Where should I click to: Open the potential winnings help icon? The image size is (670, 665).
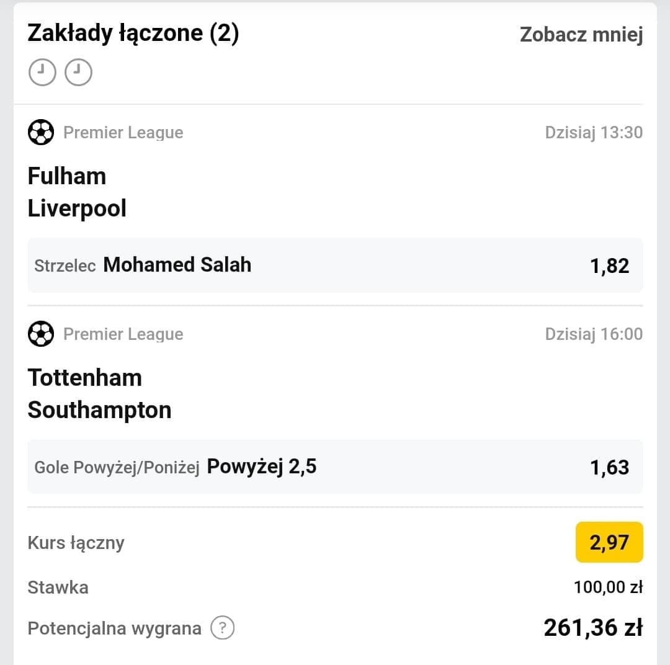click(x=223, y=628)
